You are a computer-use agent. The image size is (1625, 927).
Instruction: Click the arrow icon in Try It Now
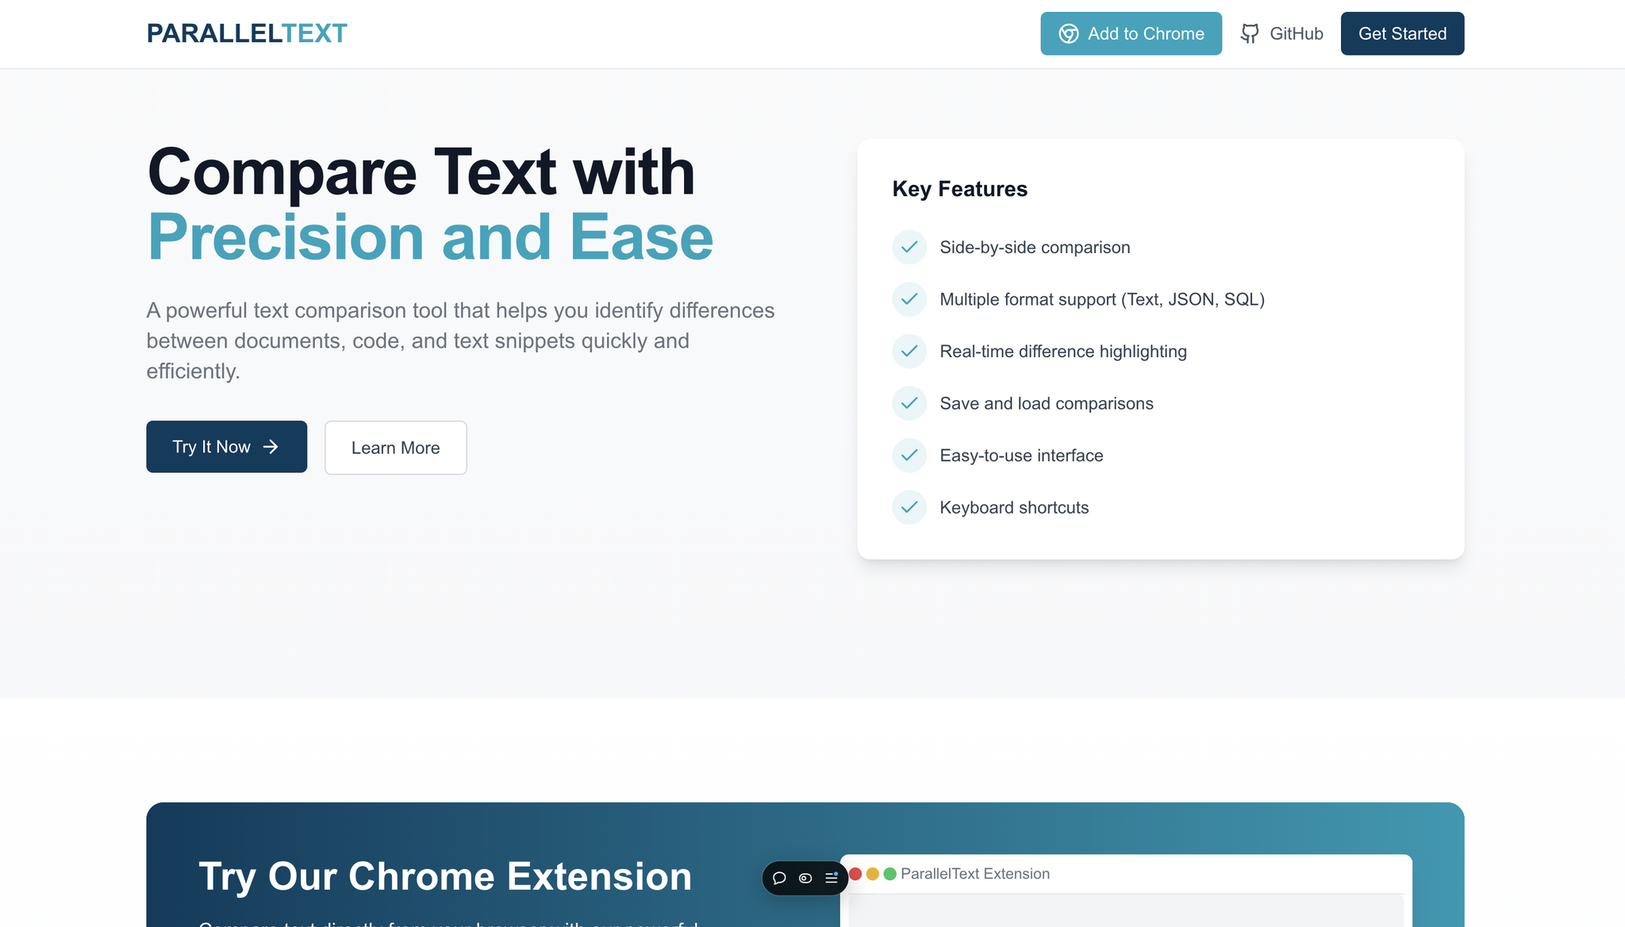271,447
